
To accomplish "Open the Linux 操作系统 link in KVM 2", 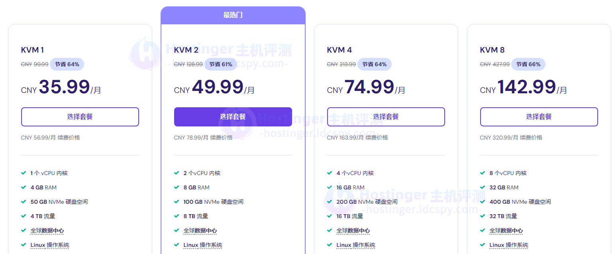I will (x=203, y=245).
